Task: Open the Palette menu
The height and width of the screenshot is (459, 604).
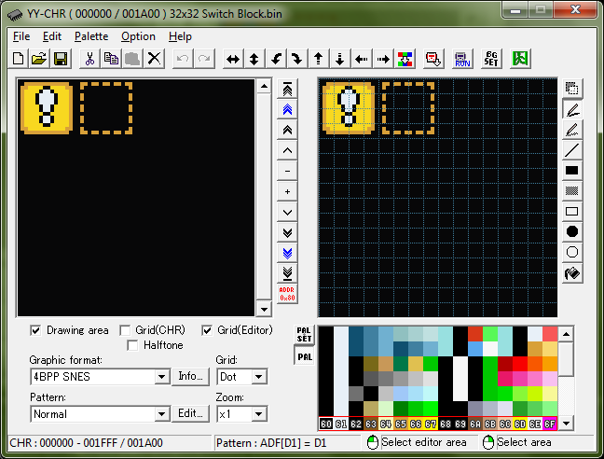Action: point(91,36)
